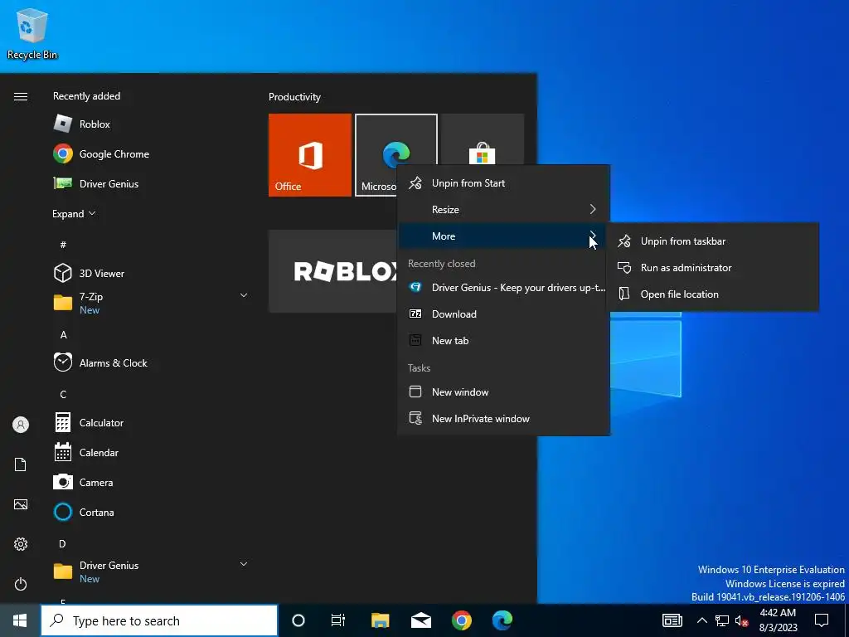Open the Resize submenu
Image resolution: width=849 pixels, height=637 pixels.
[503, 209]
